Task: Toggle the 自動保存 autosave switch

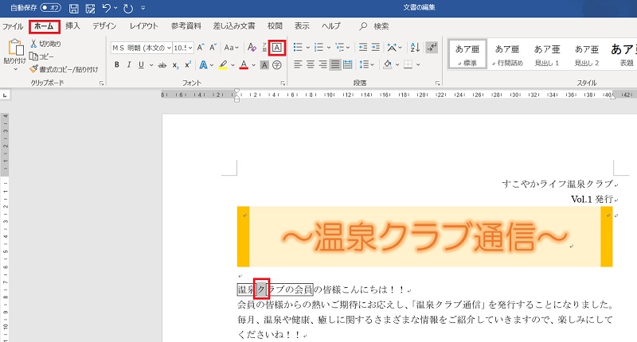Action: [x=51, y=8]
